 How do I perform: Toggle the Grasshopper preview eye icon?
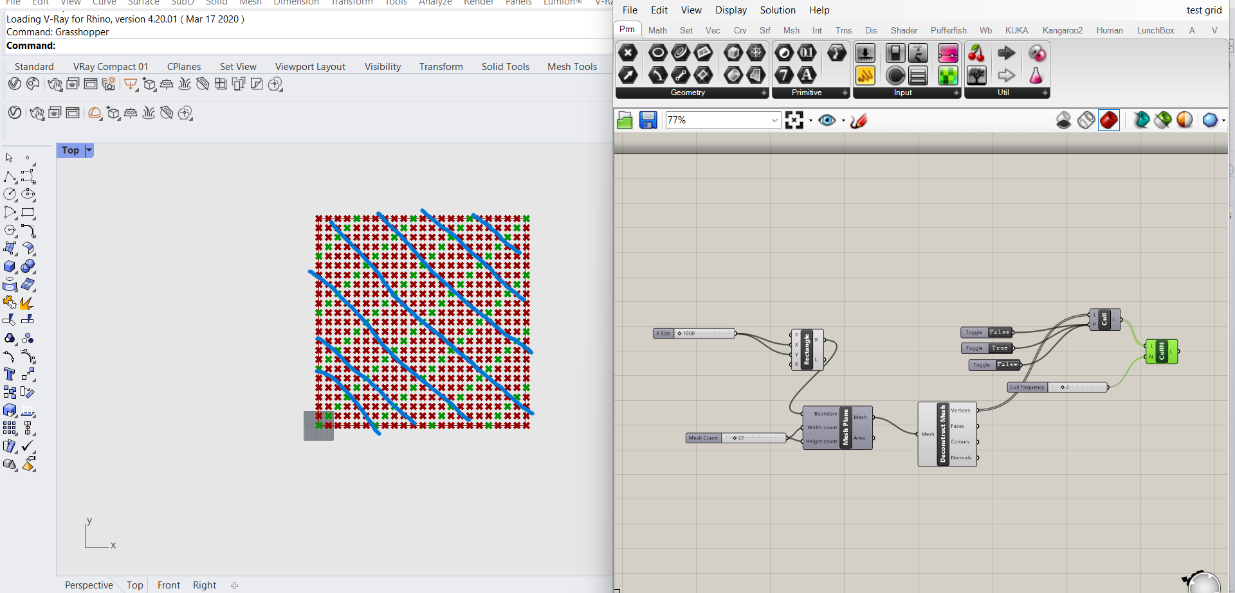point(827,120)
